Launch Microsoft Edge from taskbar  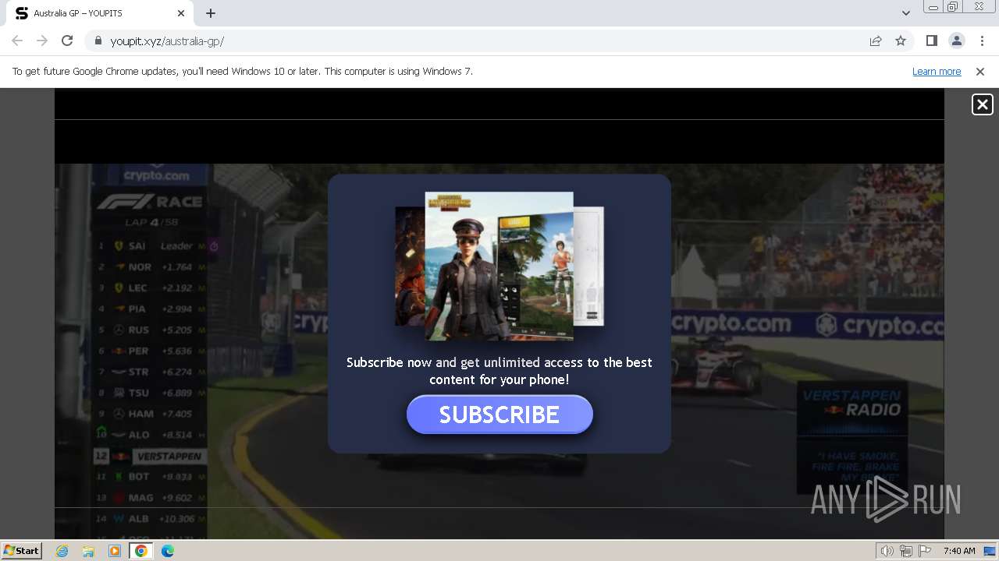(x=168, y=551)
